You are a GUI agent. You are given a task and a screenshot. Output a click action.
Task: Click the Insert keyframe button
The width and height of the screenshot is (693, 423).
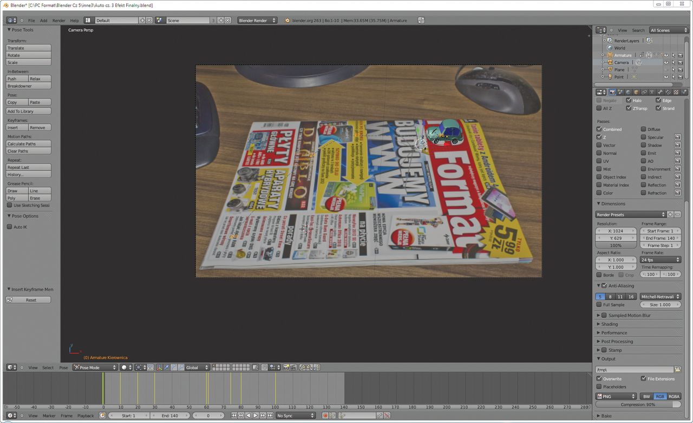[17, 128]
